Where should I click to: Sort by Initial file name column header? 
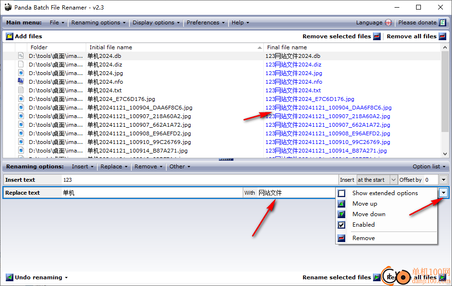coord(175,47)
